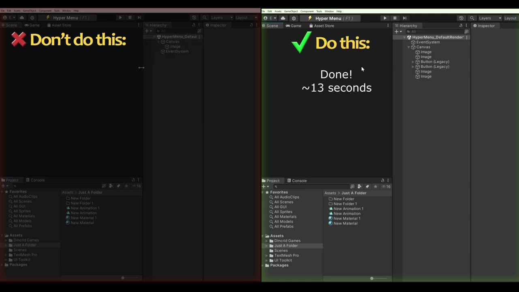Expand TextMesh Pro folder, right window
The width and height of the screenshot is (519, 292).
[267, 255]
